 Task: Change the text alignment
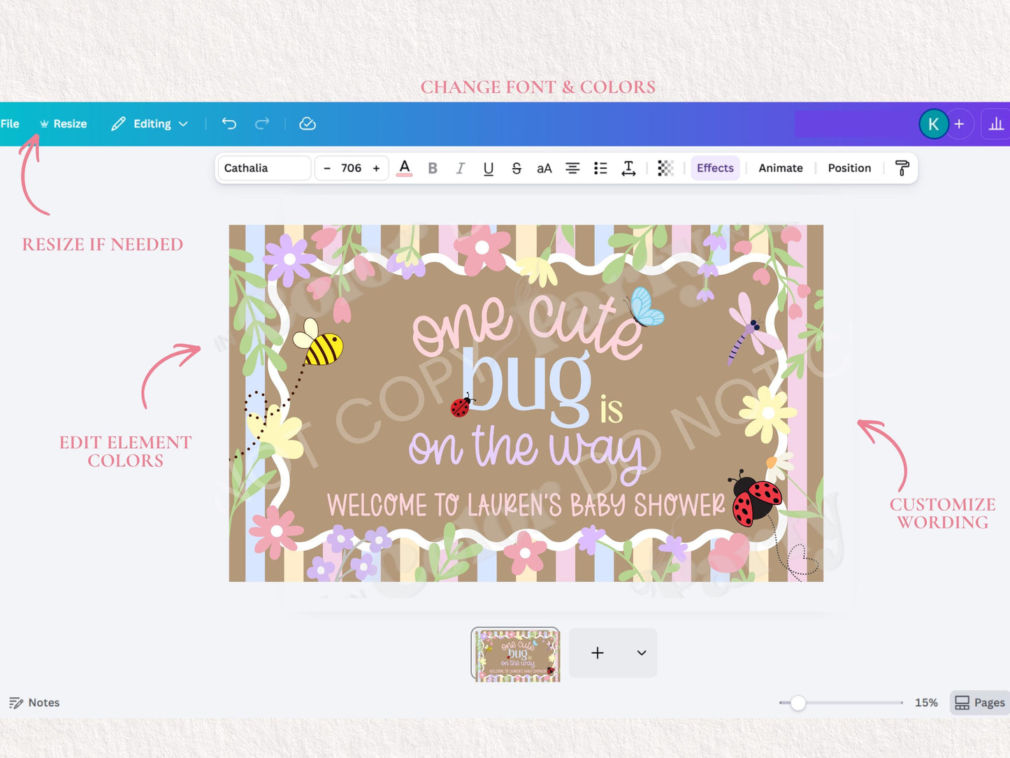pos(572,168)
